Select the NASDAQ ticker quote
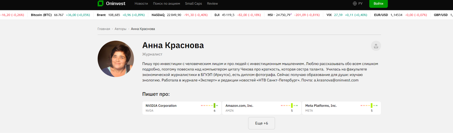This screenshot has height=133, width=453. (158, 15)
